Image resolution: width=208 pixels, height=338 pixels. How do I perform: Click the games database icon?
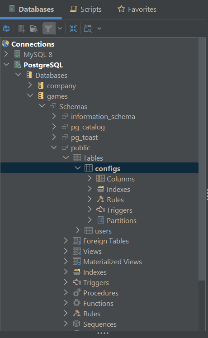click(41, 96)
